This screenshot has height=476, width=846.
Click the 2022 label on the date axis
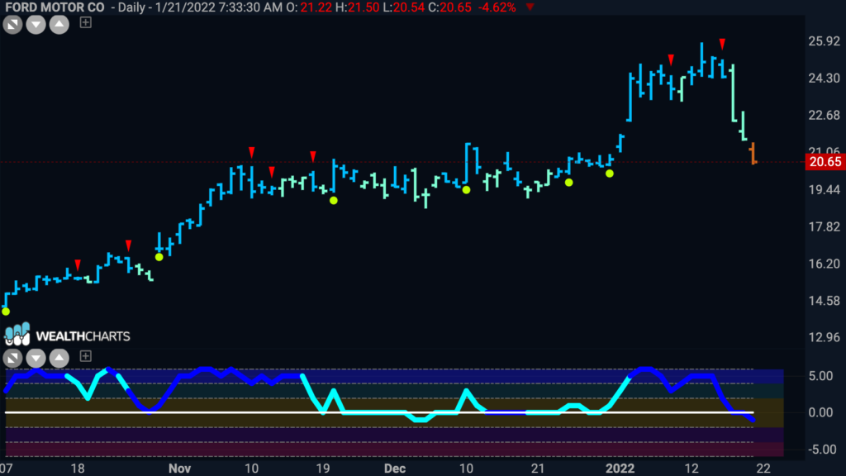click(x=620, y=469)
